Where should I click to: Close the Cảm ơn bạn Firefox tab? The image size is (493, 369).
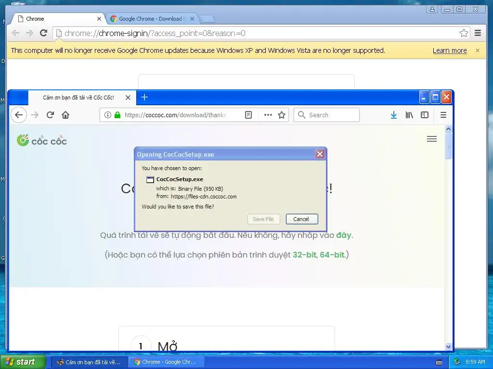point(128,98)
